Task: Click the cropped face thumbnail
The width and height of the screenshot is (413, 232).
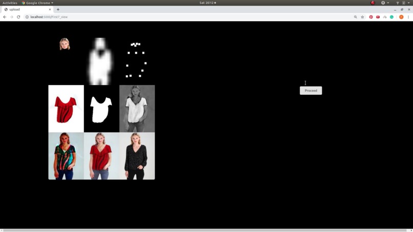Action: point(65,44)
